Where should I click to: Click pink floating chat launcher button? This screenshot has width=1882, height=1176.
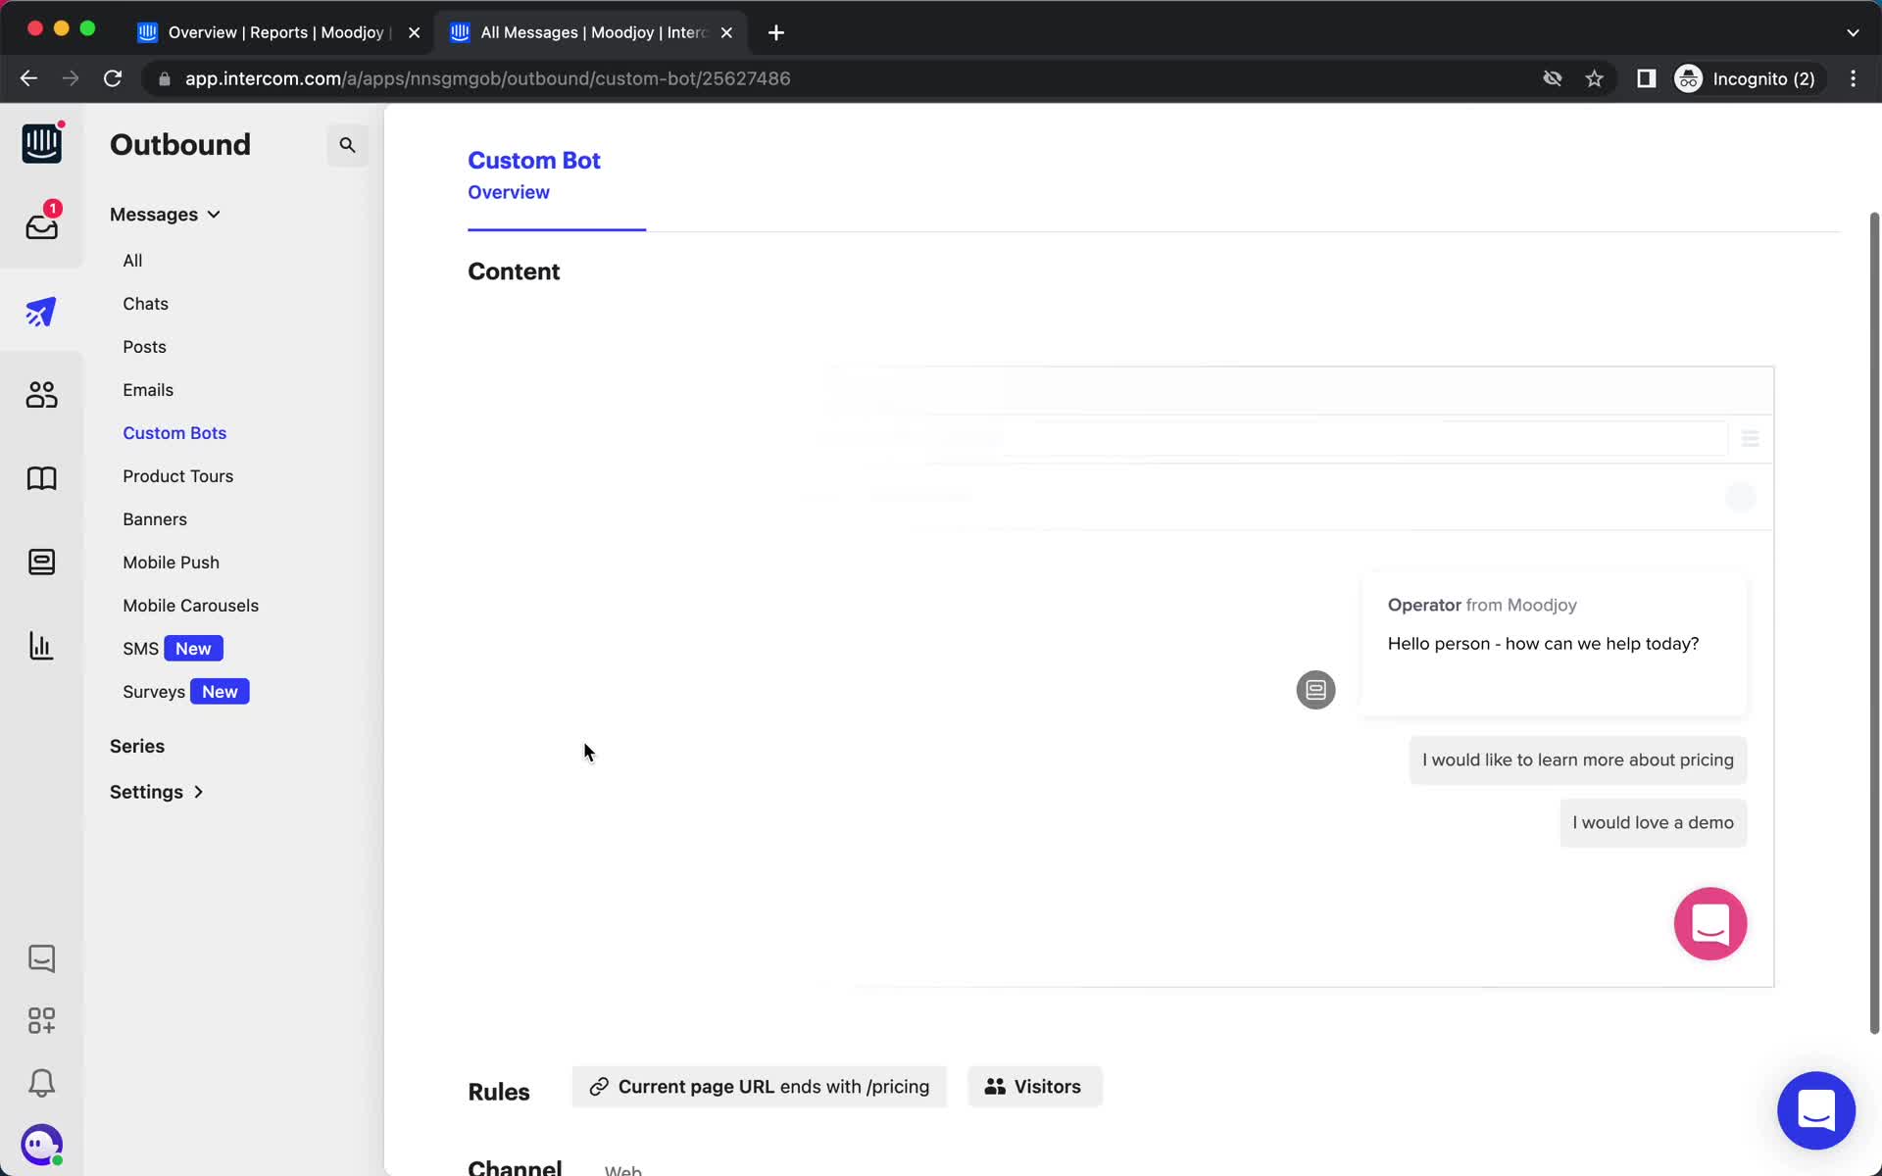click(x=1711, y=924)
